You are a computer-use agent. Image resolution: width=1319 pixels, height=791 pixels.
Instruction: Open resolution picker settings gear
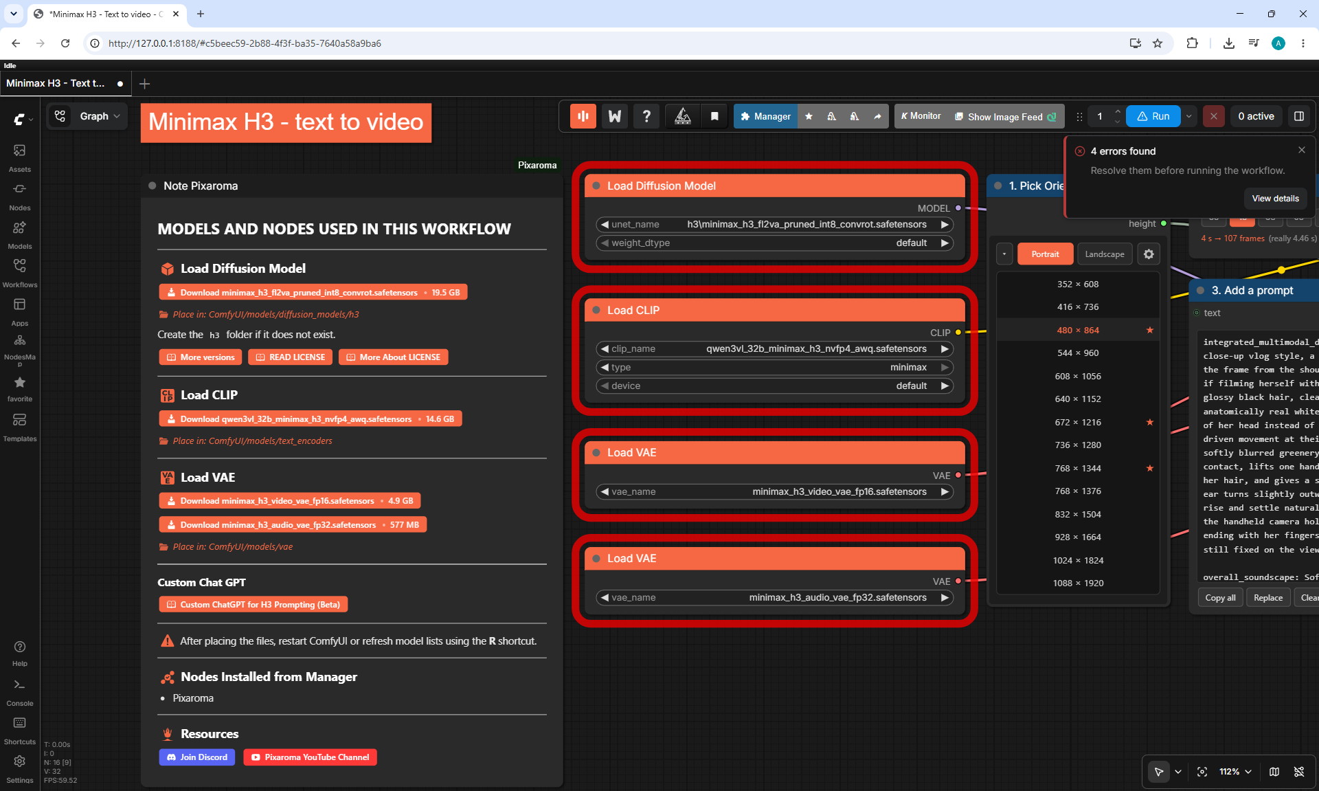point(1149,254)
